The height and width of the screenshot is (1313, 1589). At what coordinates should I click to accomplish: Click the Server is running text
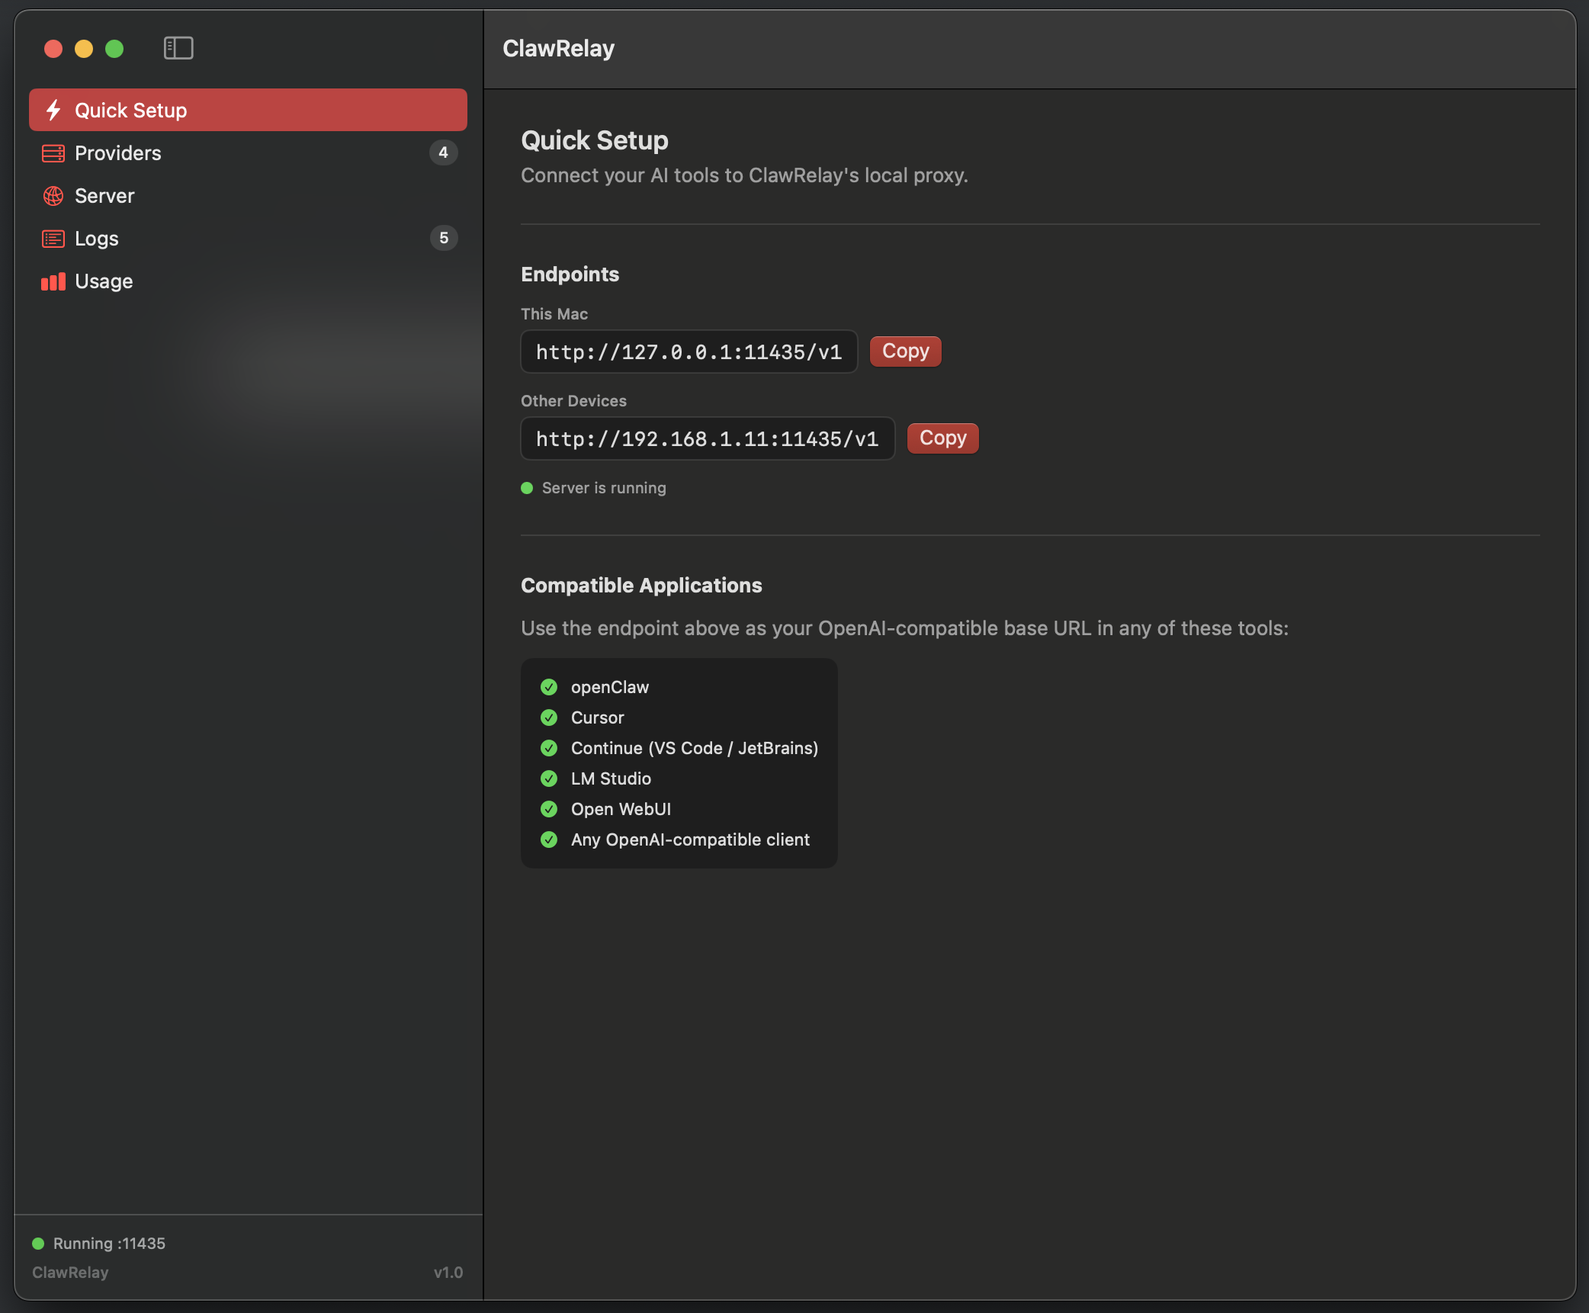(604, 488)
